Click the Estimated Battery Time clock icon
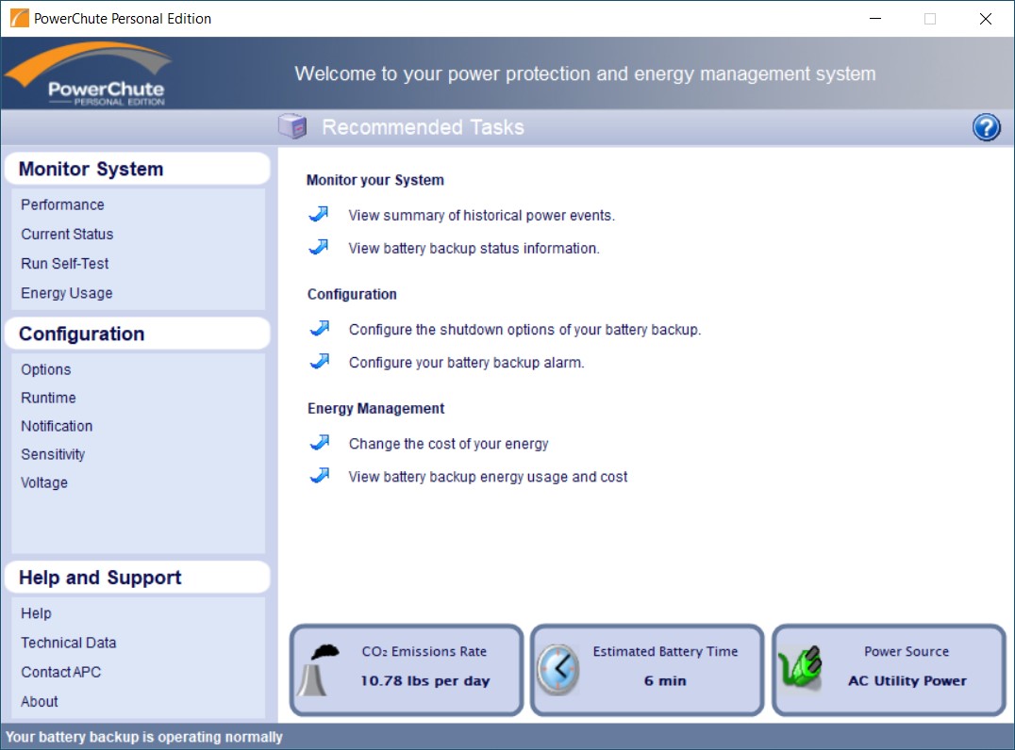1015x750 pixels. point(558,670)
